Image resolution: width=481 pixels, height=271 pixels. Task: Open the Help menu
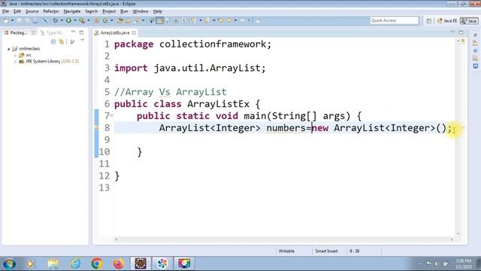(157, 11)
